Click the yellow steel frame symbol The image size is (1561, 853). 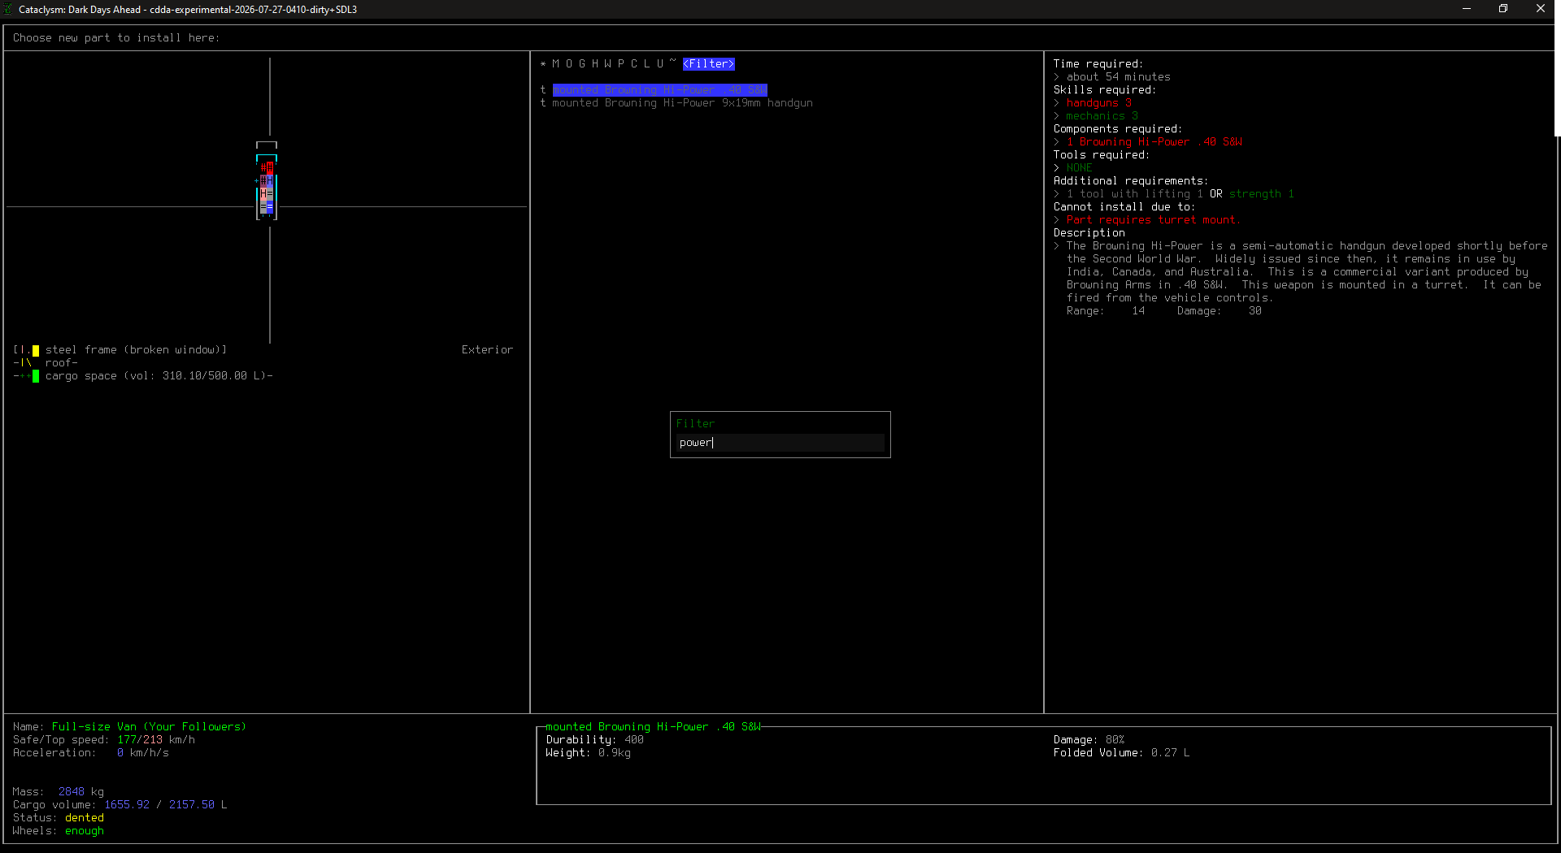pyautogui.click(x=36, y=350)
